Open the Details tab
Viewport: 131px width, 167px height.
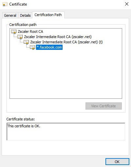(x=25, y=15)
